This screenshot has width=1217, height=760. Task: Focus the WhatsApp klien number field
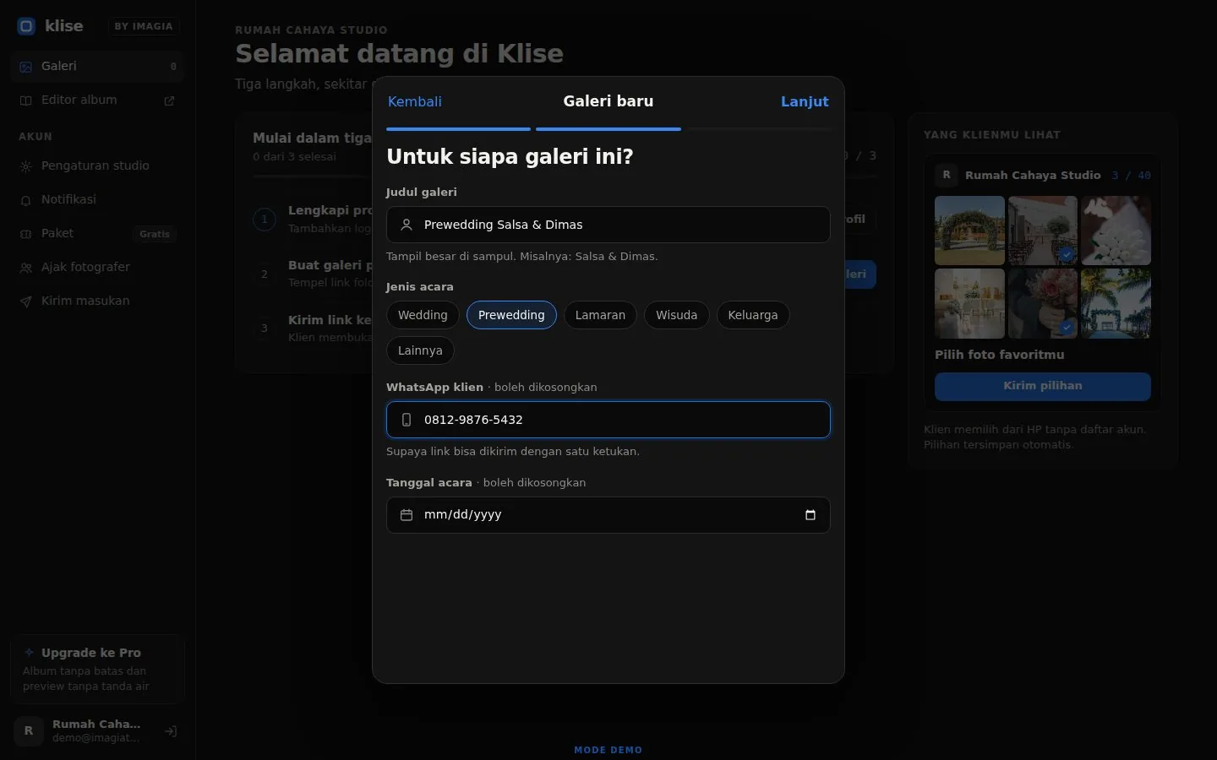608,420
